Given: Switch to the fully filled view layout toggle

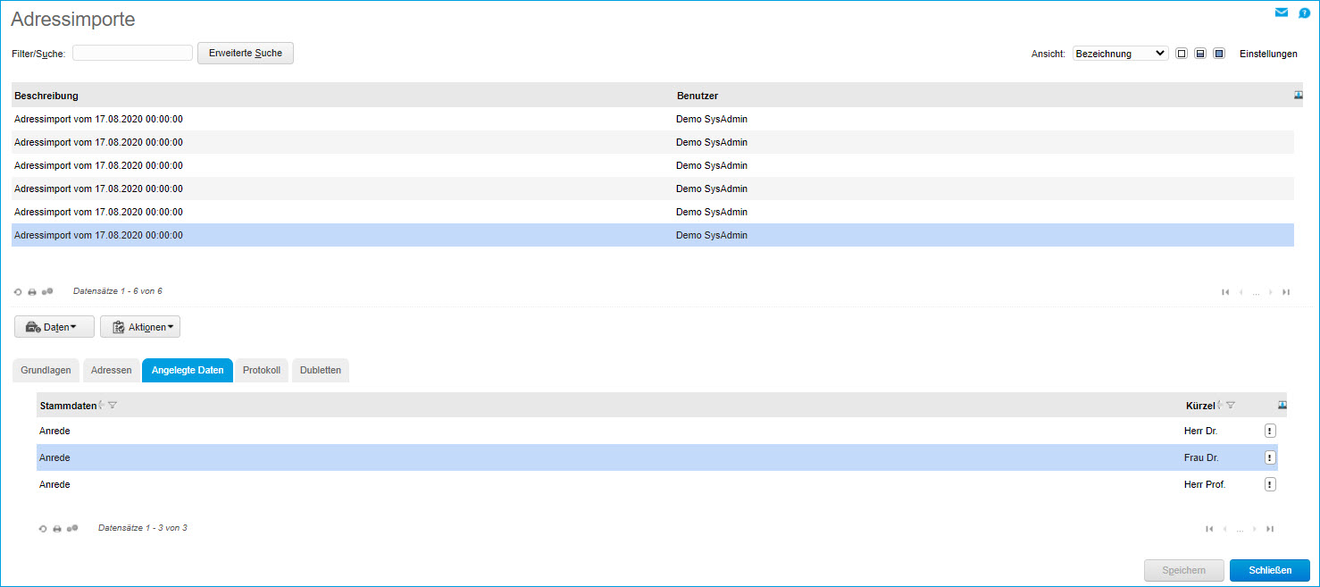Looking at the screenshot, I should (x=1218, y=54).
